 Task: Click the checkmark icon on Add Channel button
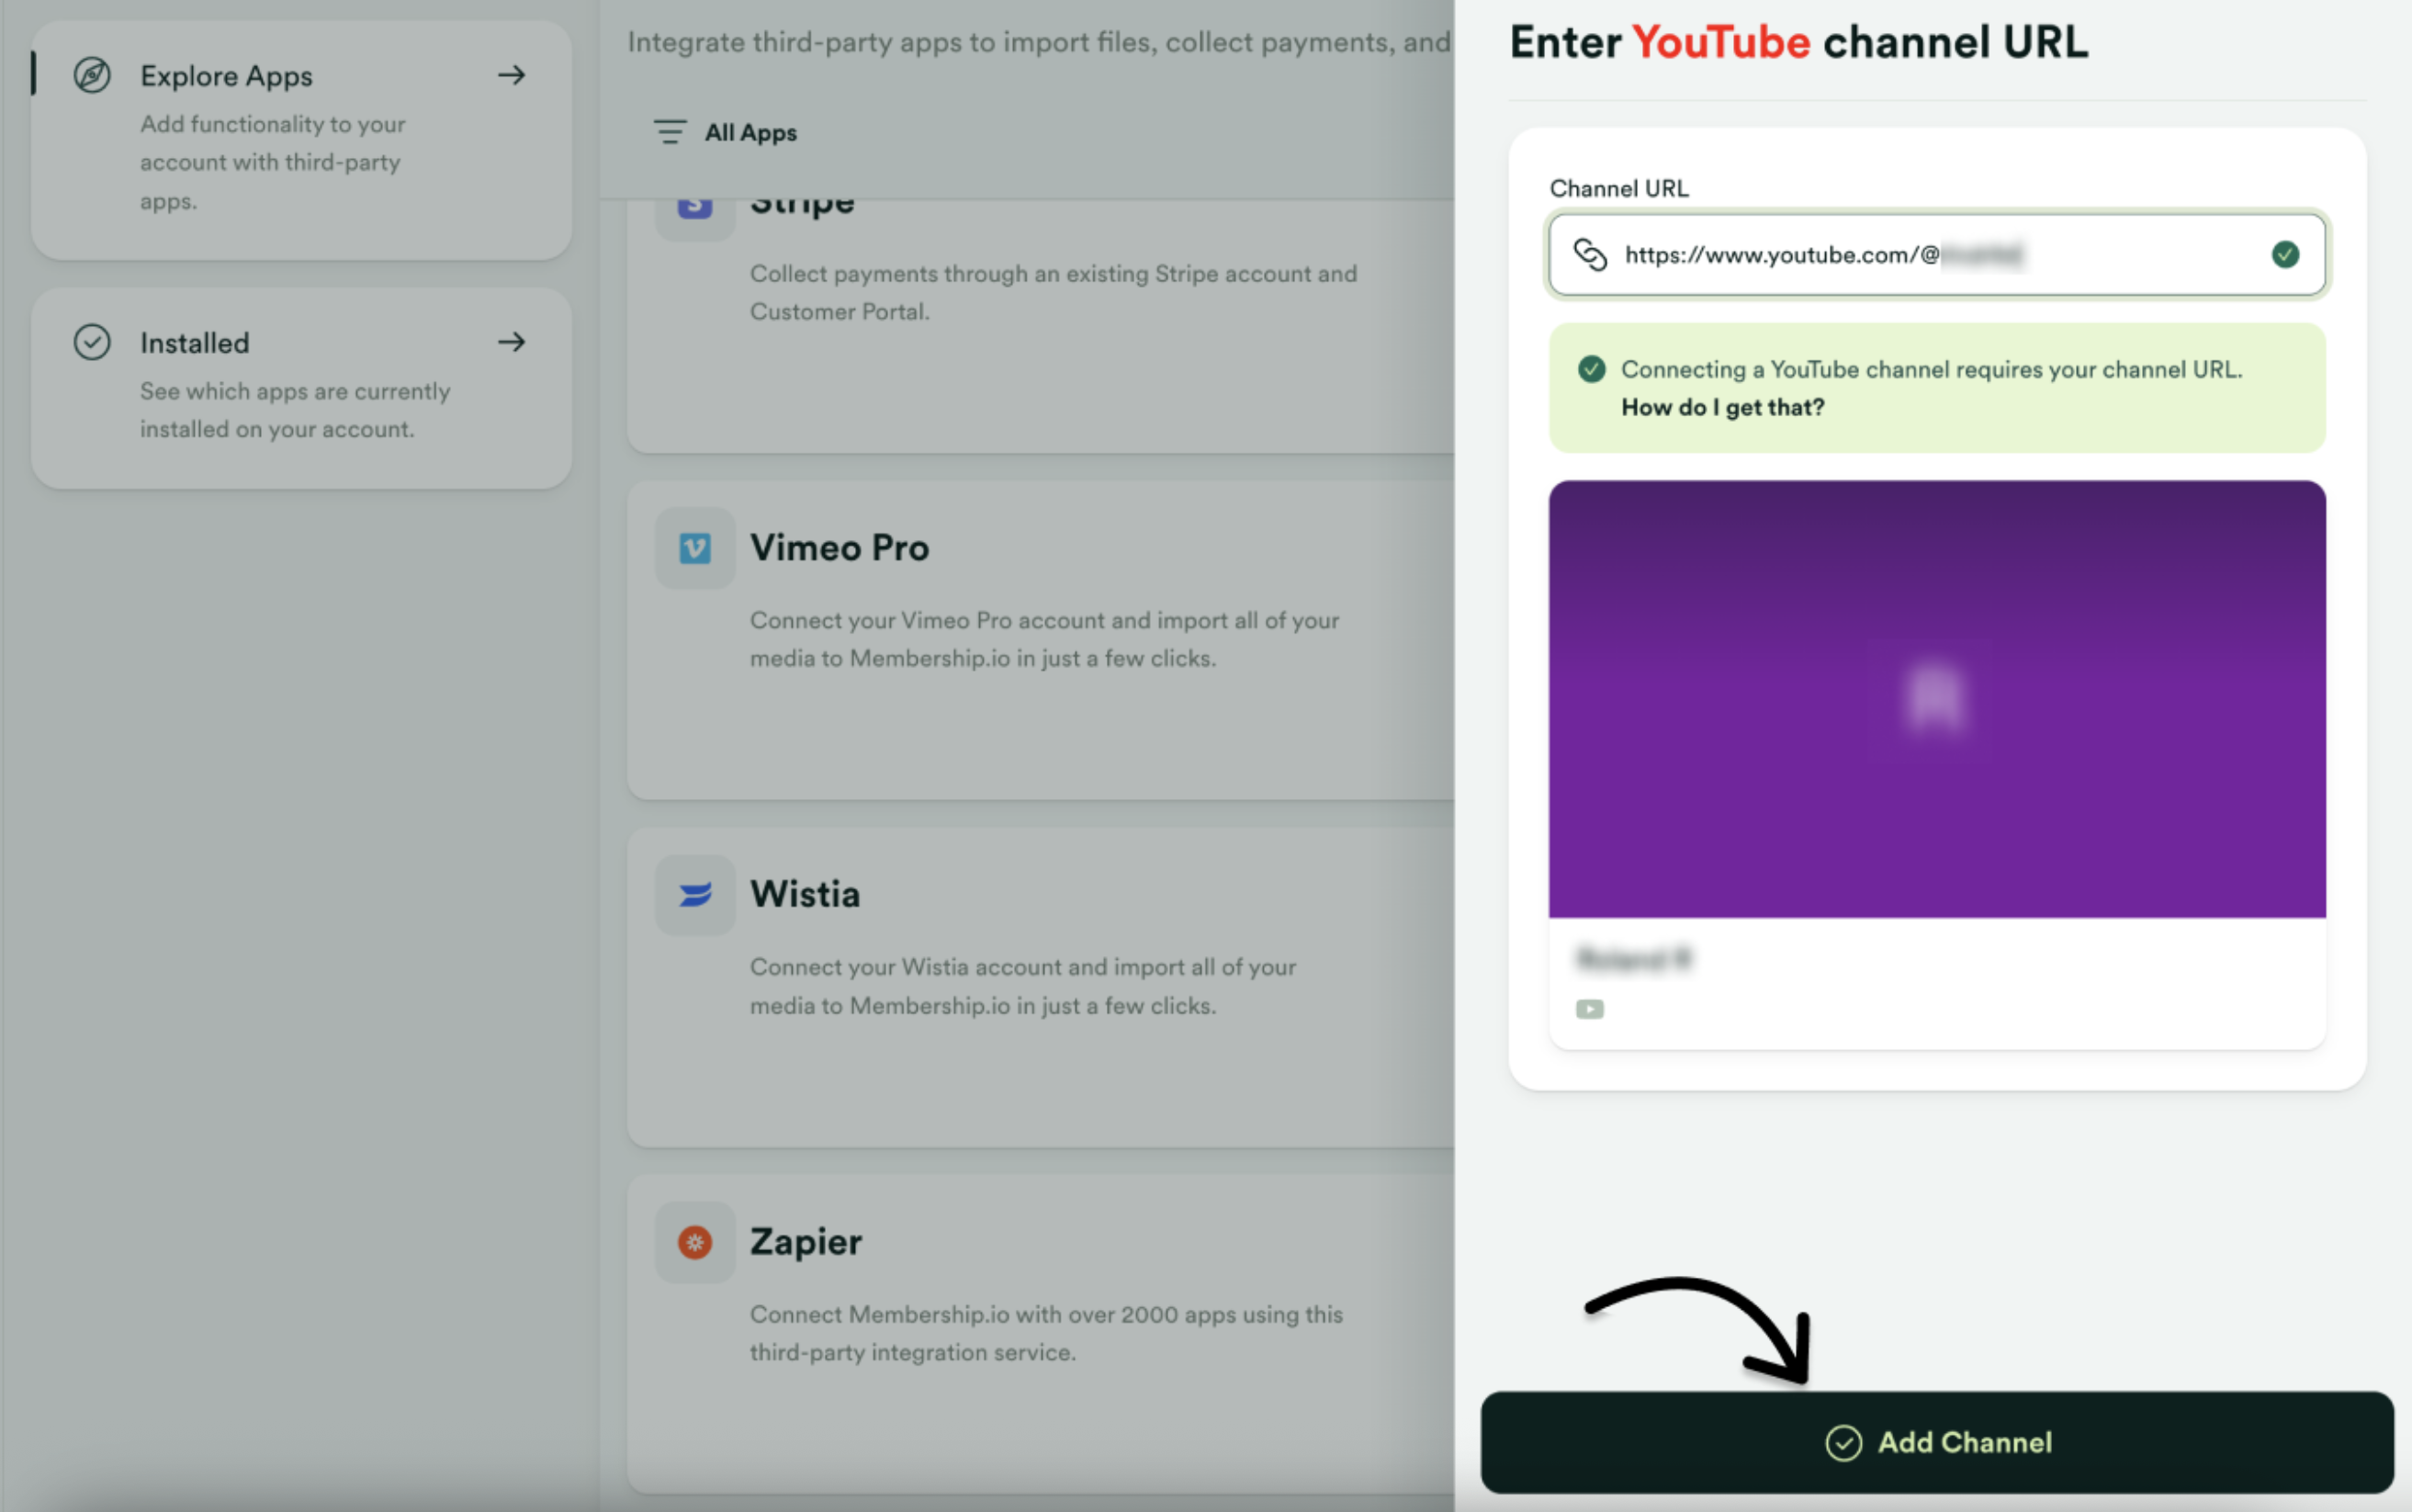click(x=1843, y=1443)
